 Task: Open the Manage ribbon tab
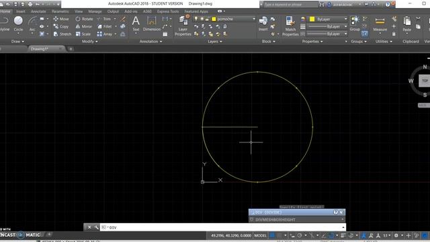[x=95, y=11]
